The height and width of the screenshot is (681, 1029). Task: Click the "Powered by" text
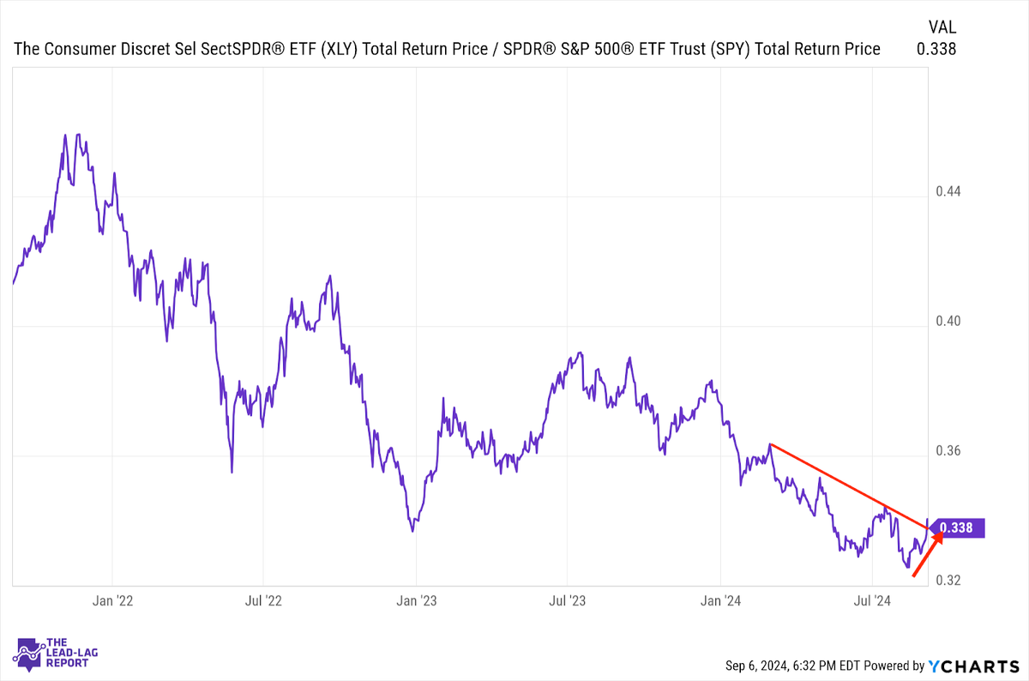(893, 666)
